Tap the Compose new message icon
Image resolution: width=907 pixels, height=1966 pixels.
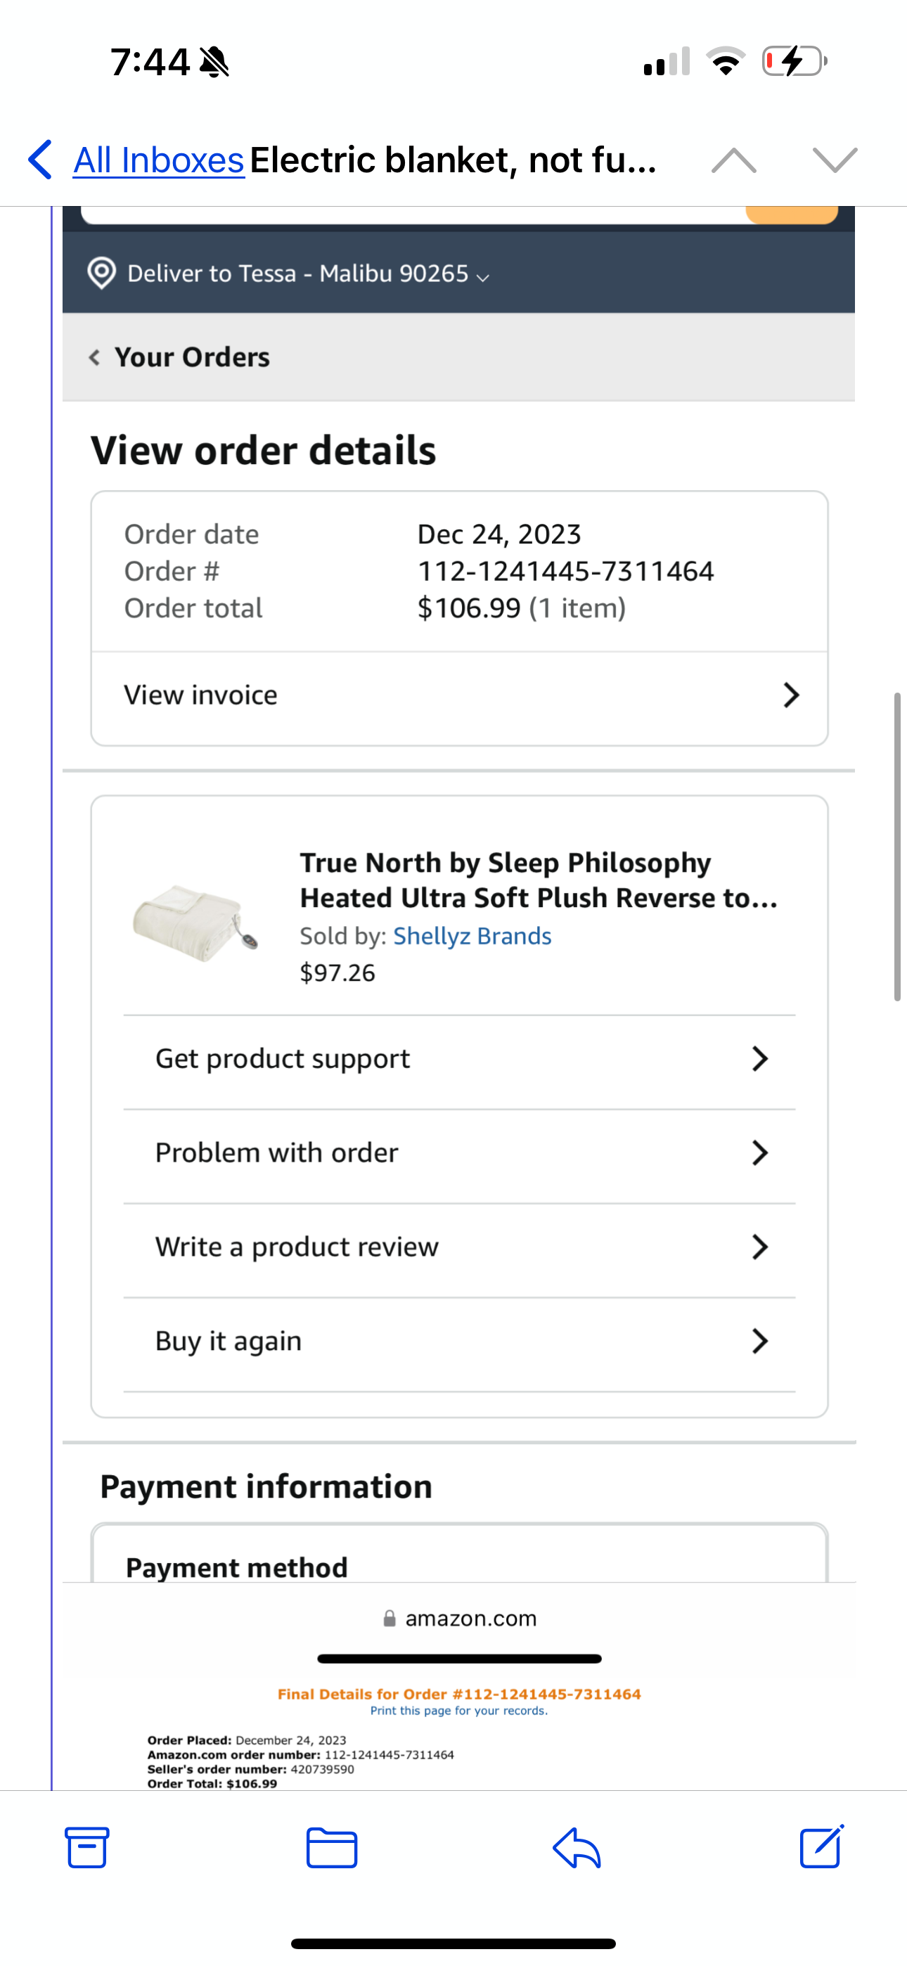coord(821,1846)
